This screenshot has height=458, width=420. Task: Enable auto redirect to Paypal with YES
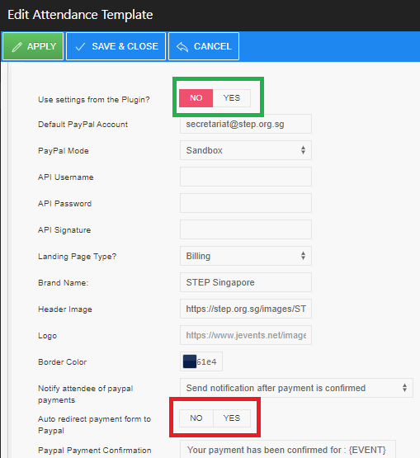click(x=232, y=418)
